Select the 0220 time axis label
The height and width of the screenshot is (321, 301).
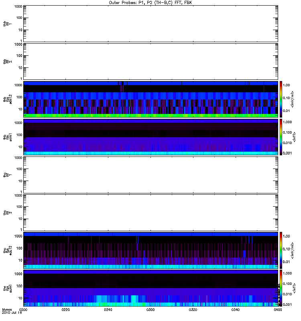click(x=66, y=309)
